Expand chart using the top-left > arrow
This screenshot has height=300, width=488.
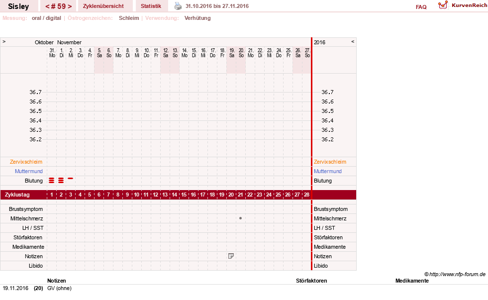click(x=4, y=41)
